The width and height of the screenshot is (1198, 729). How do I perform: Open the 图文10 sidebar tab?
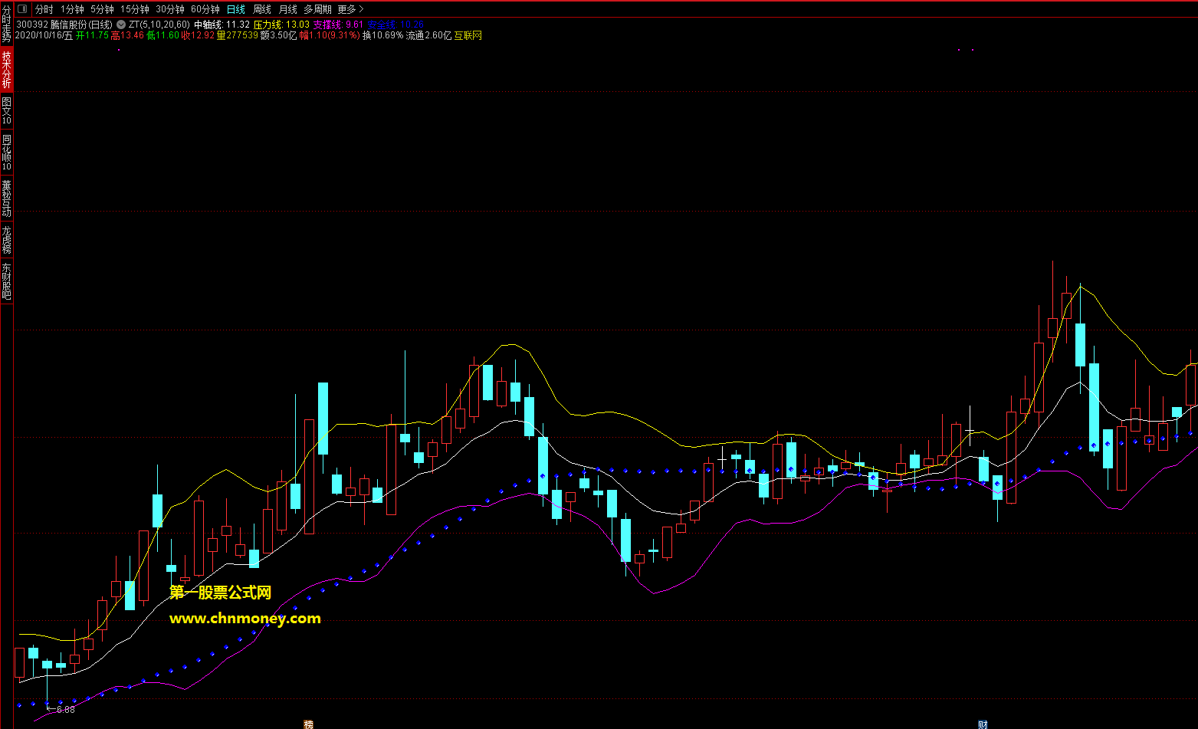(x=6, y=111)
